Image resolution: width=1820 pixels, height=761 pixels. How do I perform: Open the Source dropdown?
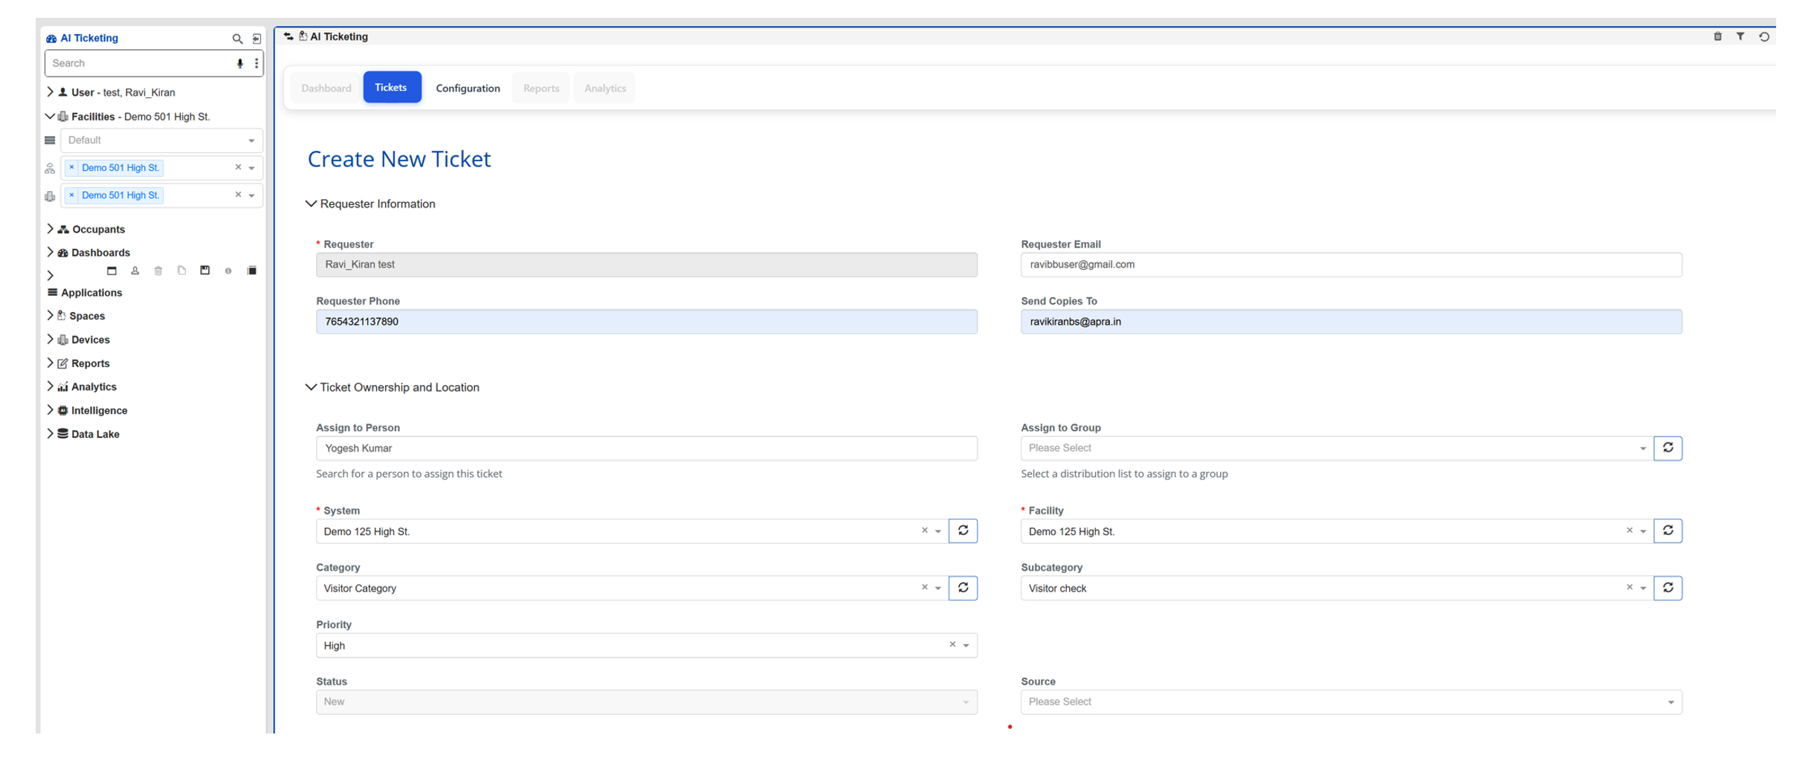(1350, 702)
